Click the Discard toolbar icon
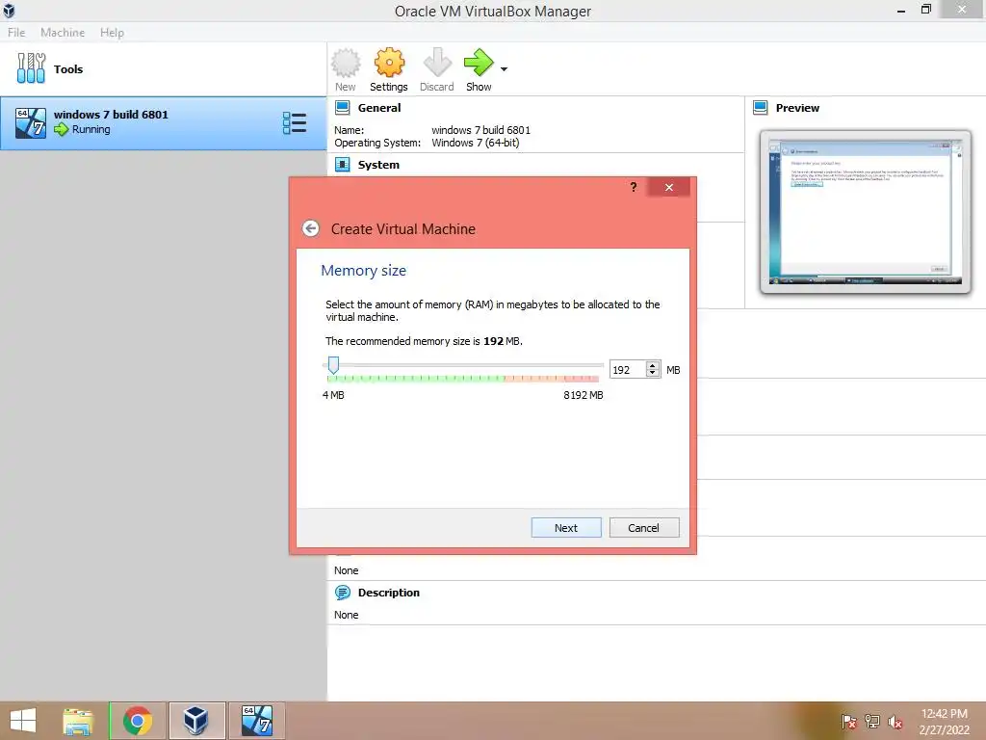Screen dimensions: 986x740 (x=437, y=63)
